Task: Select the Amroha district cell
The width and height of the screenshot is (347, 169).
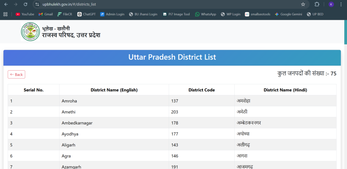Action: coord(114,101)
